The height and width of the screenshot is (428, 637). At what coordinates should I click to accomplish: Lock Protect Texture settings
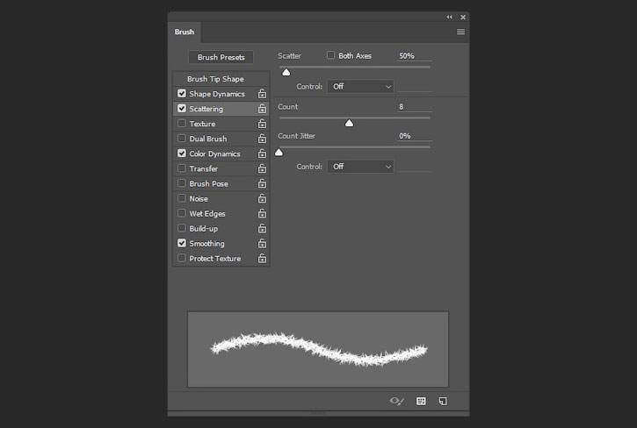pyautogui.click(x=262, y=259)
